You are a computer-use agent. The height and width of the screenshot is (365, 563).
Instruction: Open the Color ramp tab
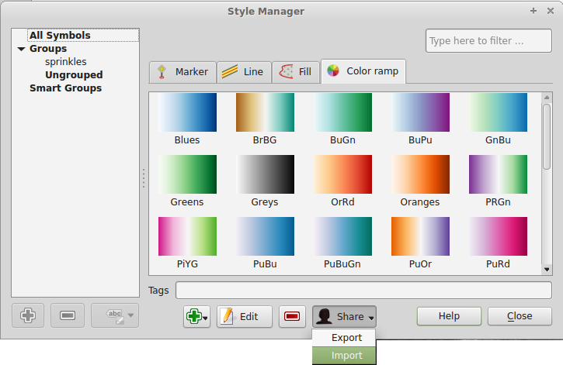(363, 71)
